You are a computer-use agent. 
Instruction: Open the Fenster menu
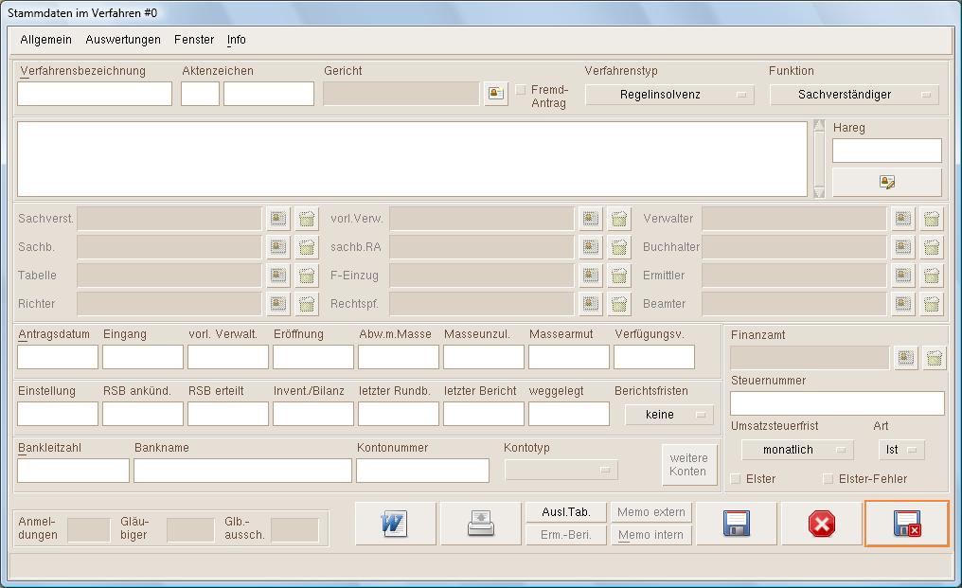[x=194, y=40]
